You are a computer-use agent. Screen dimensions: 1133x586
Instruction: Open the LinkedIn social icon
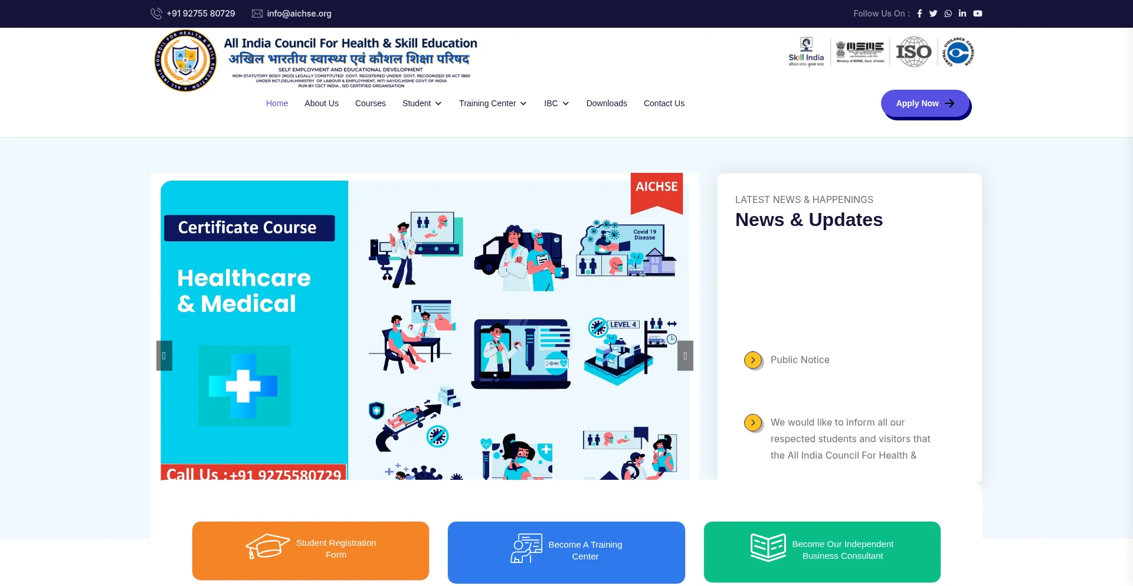tap(962, 14)
